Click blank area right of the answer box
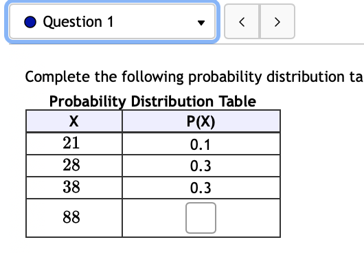This screenshot has height=253, width=364. (x=248, y=218)
